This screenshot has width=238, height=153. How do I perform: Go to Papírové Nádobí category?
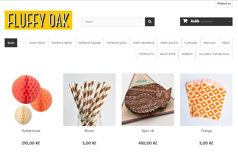click(x=89, y=43)
